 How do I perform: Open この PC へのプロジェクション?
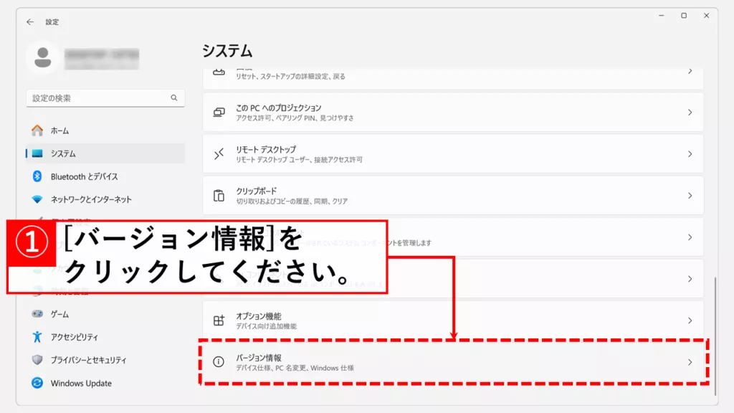point(453,113)
